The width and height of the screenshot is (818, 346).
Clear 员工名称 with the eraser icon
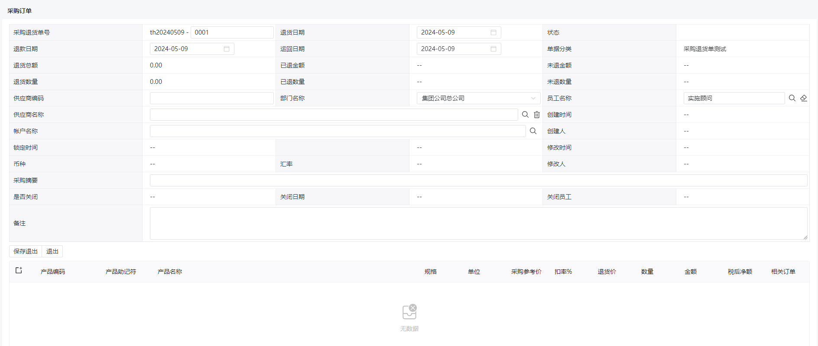point(804,98)
